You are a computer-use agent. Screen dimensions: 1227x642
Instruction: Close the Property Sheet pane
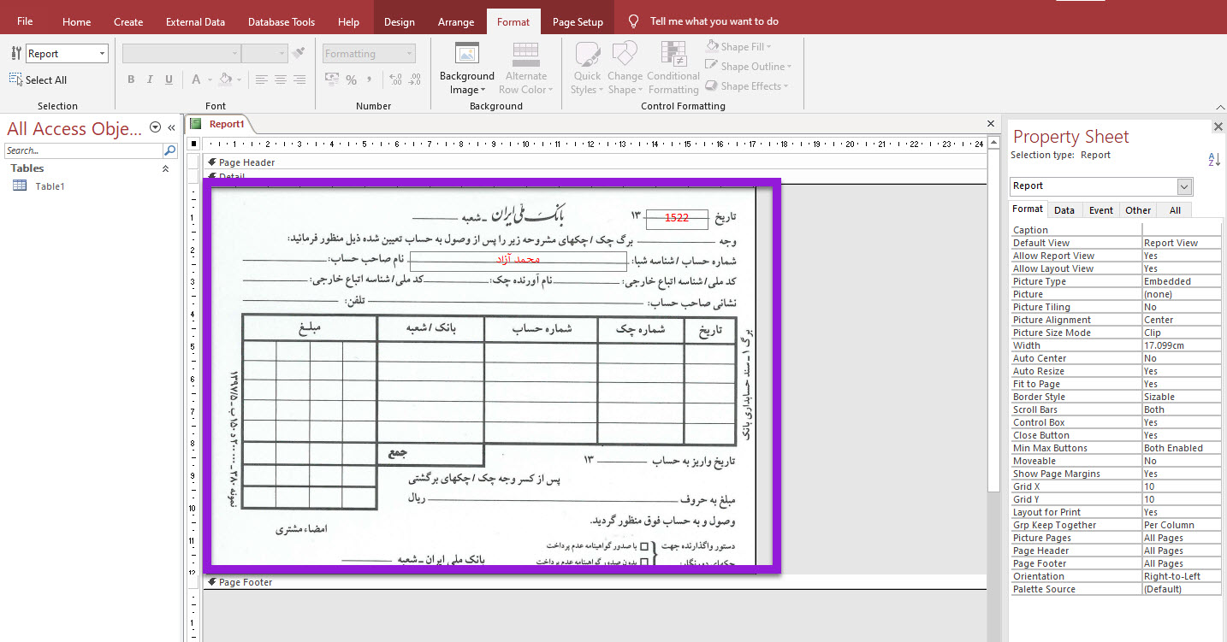pyautogui.click(x=1218, y=127)
